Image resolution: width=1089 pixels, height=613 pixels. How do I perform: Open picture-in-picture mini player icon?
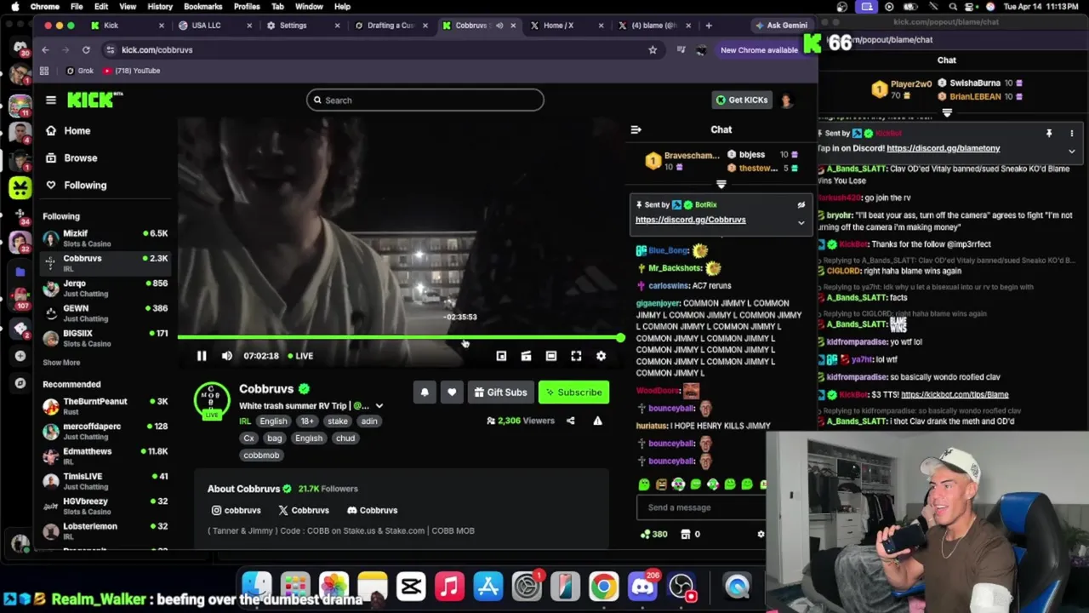pos(501,356)
